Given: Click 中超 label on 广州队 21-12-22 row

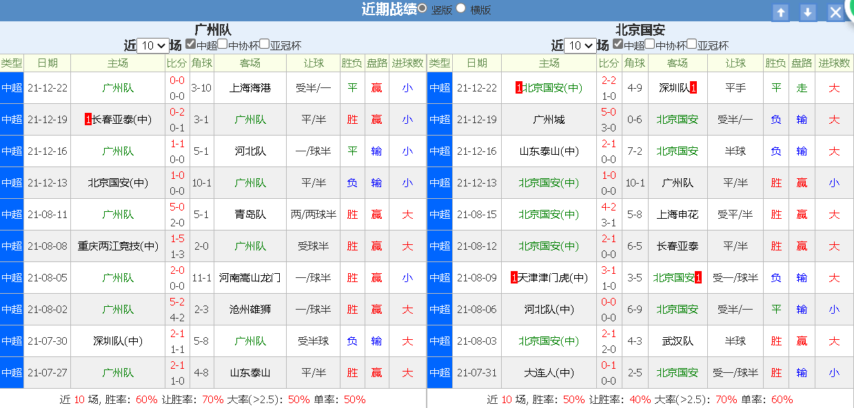Looking at the screenshot, I should click(12, 88).
